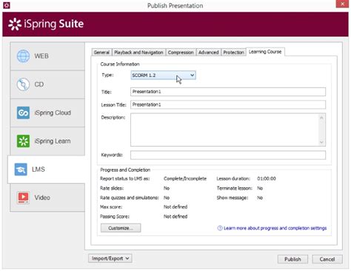Click the Max score Not defined value
This screenshot has width=351, height=271.
pyautogui.click(x=175, y=207)
